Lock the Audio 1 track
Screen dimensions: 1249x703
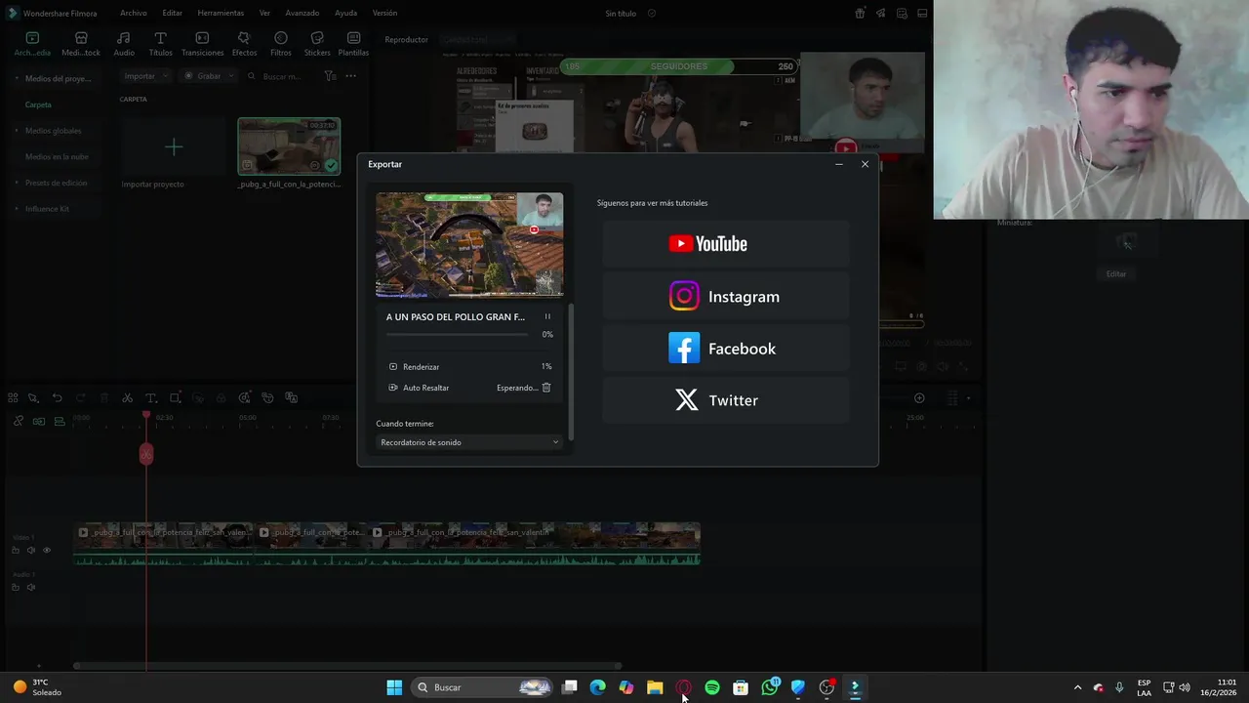tap(16, 587)
